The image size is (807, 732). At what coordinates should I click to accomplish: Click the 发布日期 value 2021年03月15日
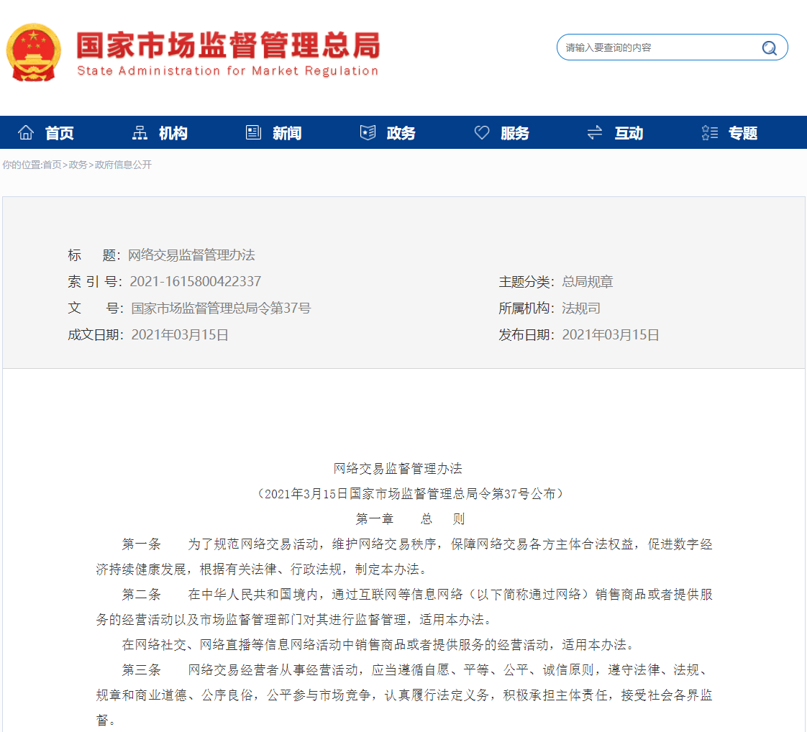tap(611, 335)
